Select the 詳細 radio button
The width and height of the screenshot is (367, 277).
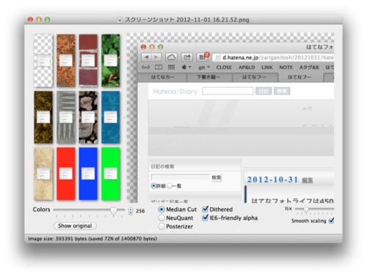pyautogui.click(x=153, y=186)
